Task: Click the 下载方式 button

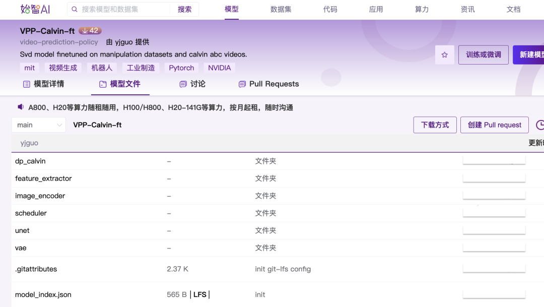Action: [435, 125]
